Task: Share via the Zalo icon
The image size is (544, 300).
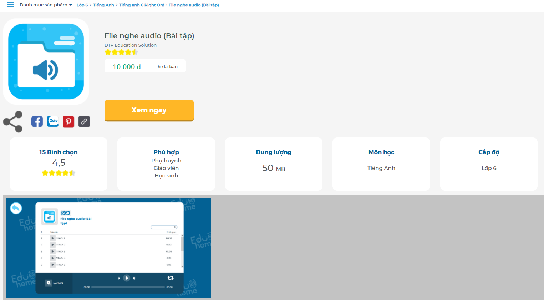Action: tap(53, 122)
